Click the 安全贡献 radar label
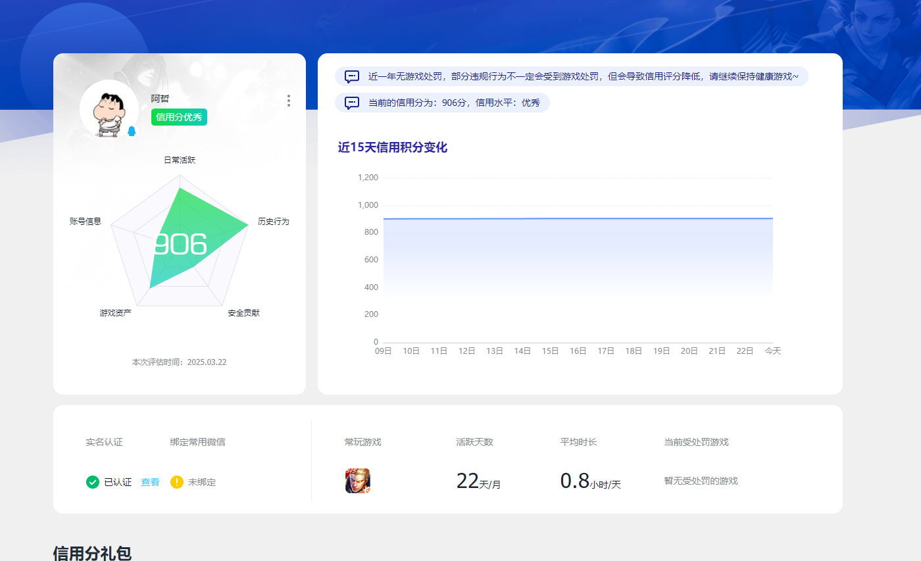 point(243,312)
